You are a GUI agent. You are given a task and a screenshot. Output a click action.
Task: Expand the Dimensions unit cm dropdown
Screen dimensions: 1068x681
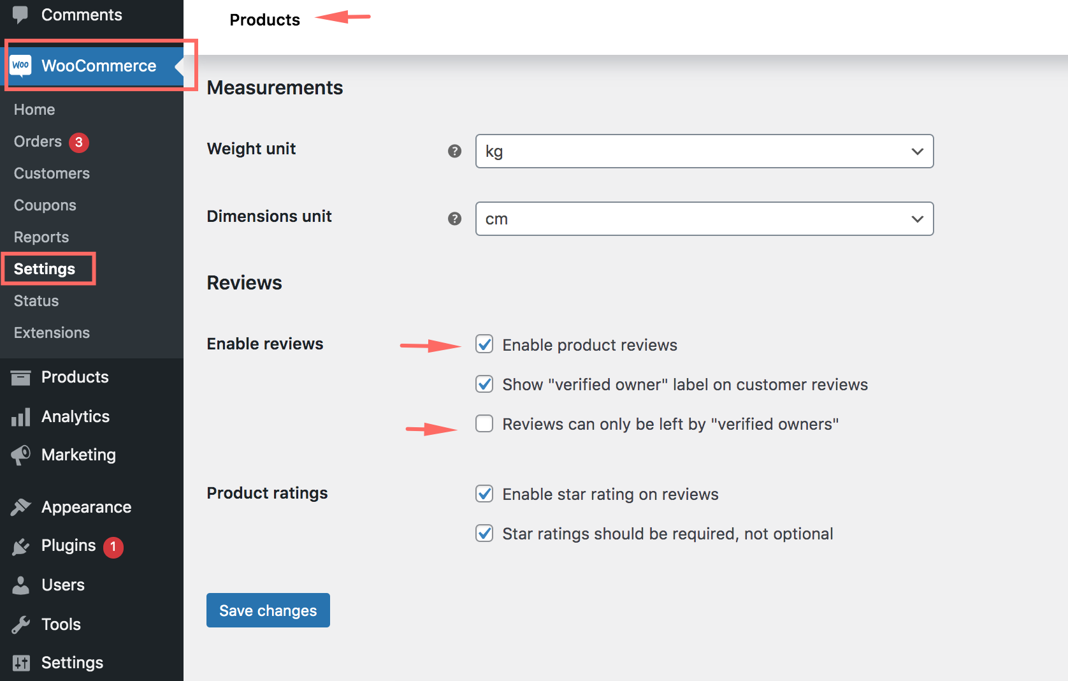tap(704, 219)
